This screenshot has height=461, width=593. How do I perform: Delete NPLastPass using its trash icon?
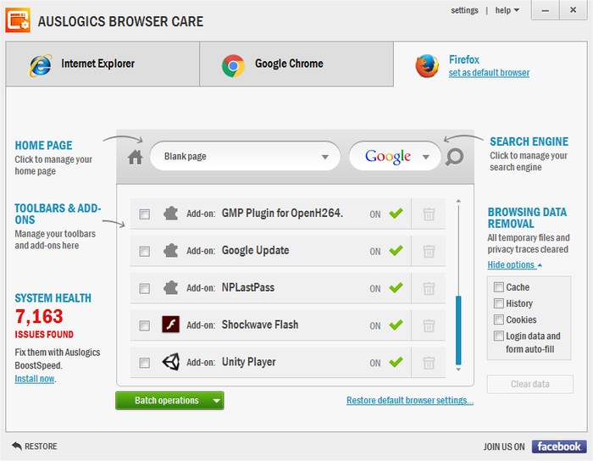[x=429, y=288]
